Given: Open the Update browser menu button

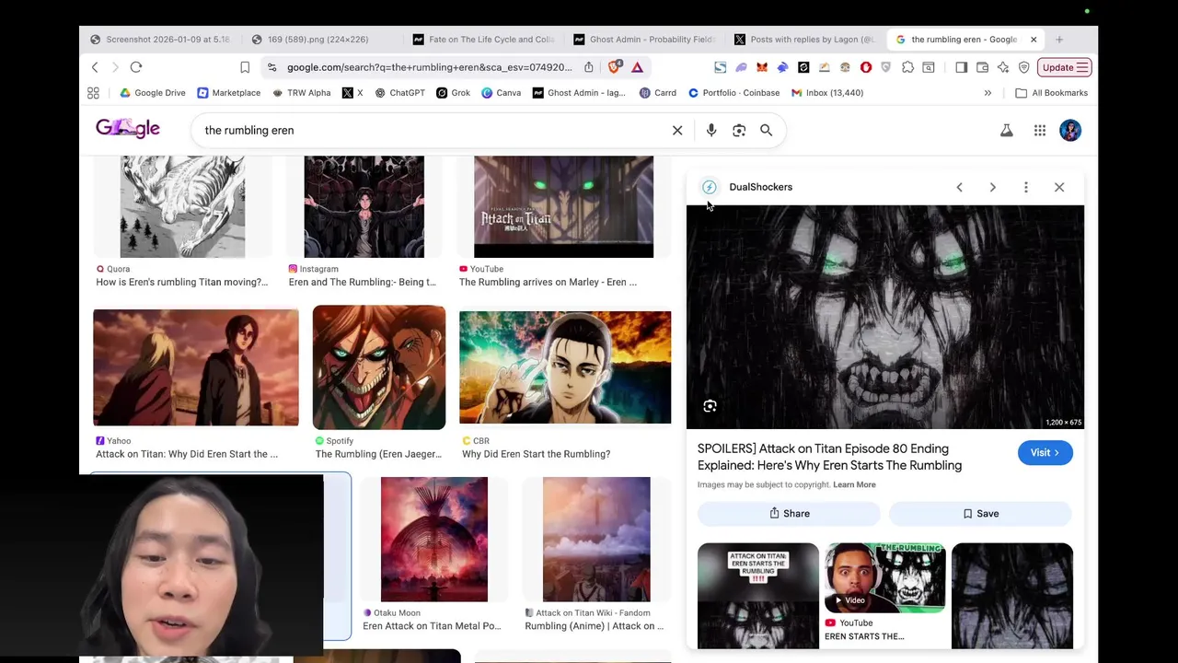Looking at the screenshot, I should tap(1065, 67).
